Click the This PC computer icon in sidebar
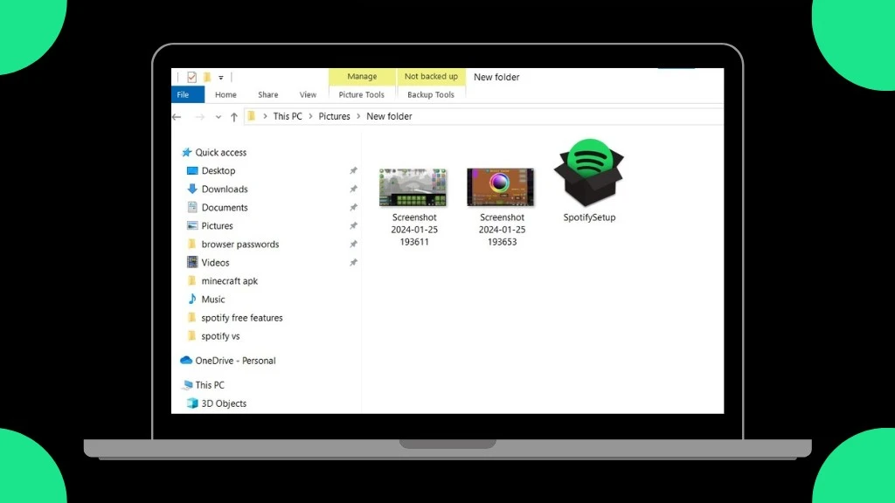Viewport: 895px width, 503px height. coord(189,384)
